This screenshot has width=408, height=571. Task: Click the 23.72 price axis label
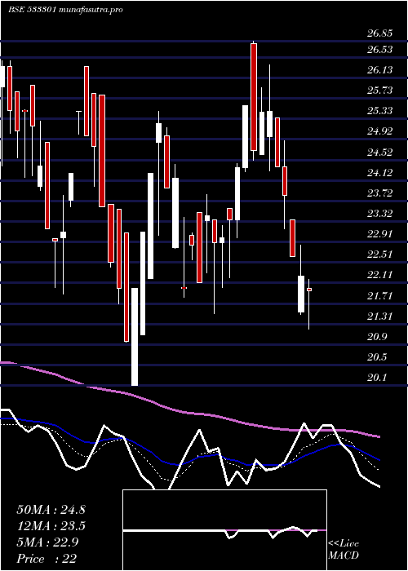pos(380,193)
